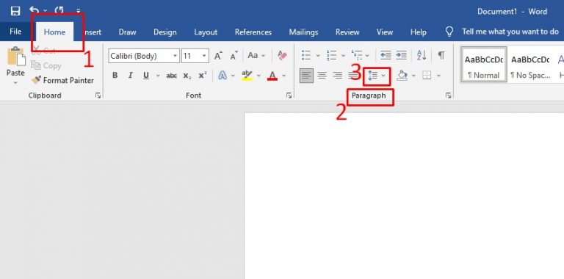Image resolution: width=564 pixels, height=279 pixels.
Task: Click the Copy button
Action: click(46, 65)
